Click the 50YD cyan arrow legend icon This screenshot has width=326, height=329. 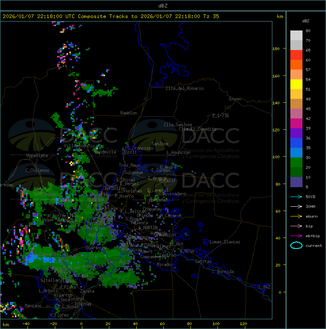point(296,197)
